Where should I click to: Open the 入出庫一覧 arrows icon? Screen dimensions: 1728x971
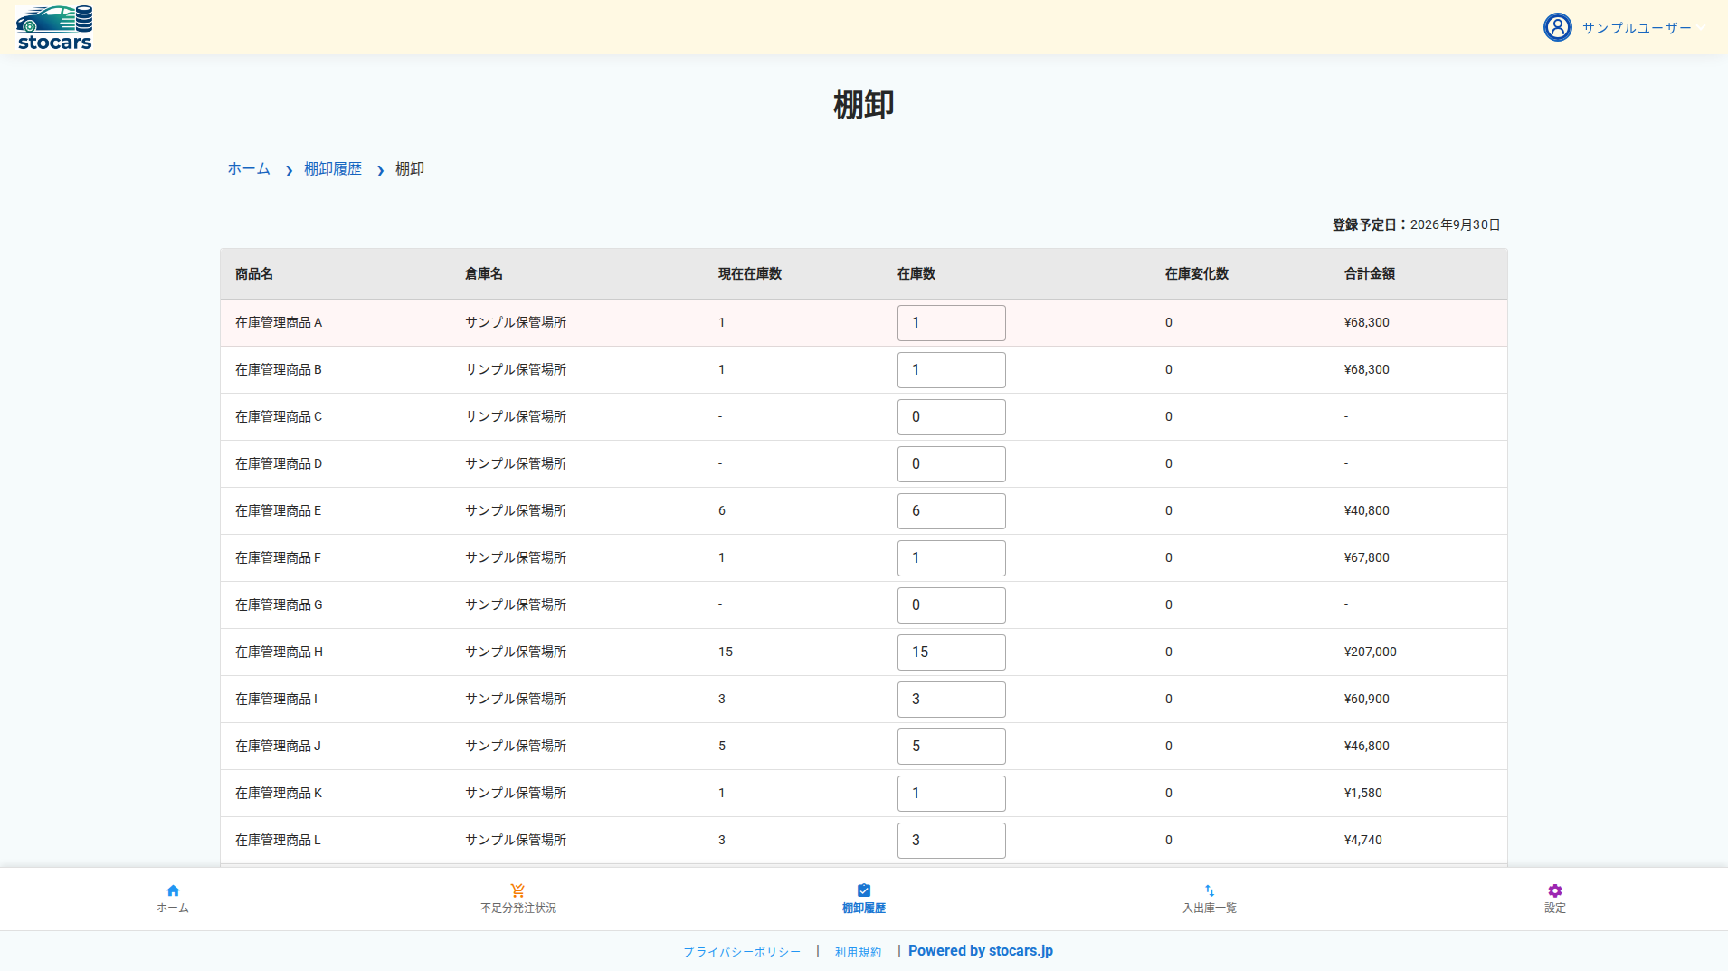tap(1210, 890)
